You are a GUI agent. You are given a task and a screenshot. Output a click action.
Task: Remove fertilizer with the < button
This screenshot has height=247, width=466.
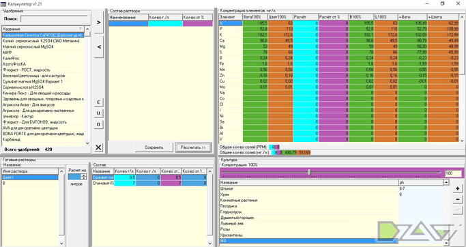(99, 47)
